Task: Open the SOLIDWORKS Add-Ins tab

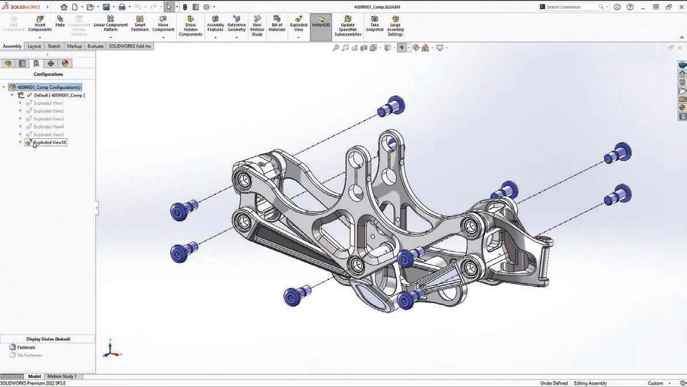Action: 130,47
